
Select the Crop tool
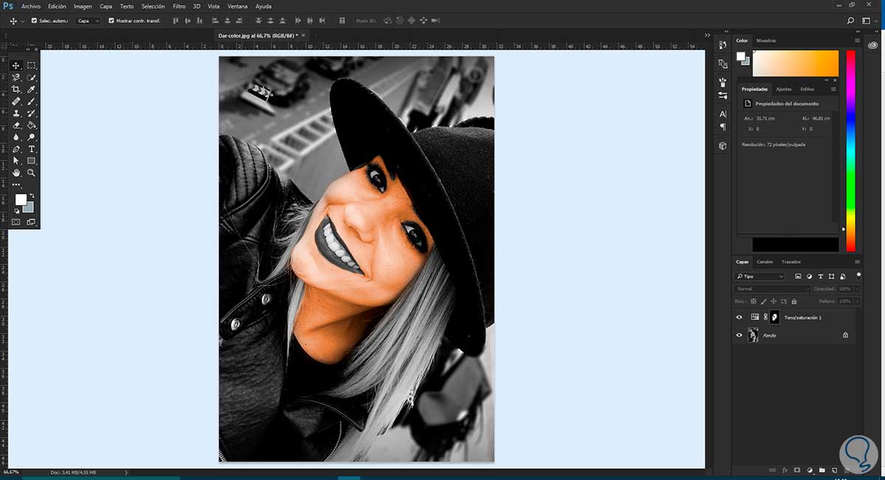16,89
